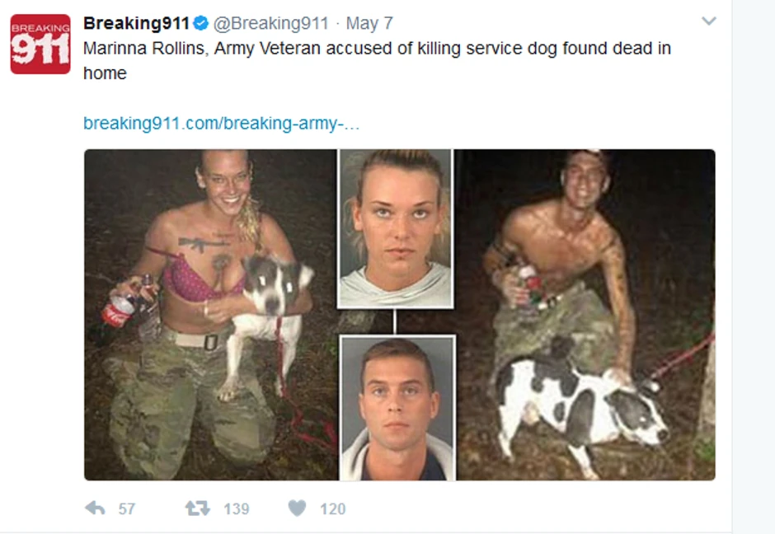The width and height of the screenshot is (775, 534).
Task: Click the red leash in the right photo
Action: pyautogui.click(x=682, y=356)
